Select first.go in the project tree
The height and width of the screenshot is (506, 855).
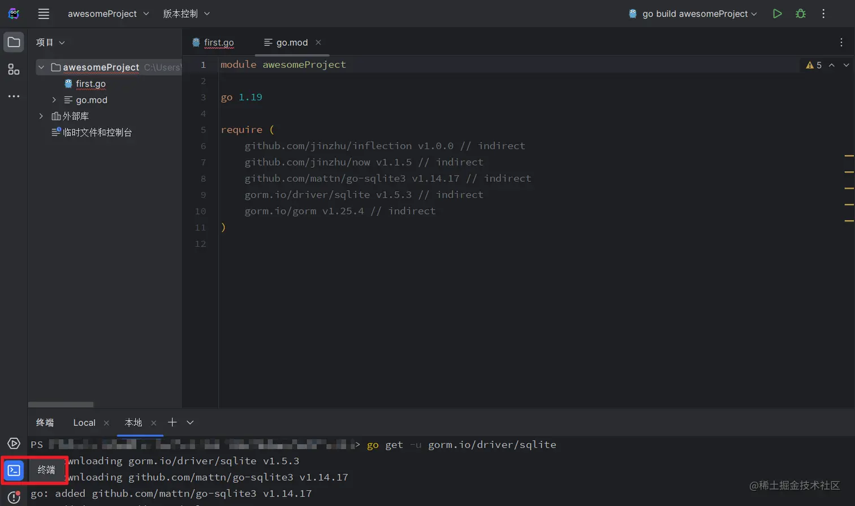(90, 84)
